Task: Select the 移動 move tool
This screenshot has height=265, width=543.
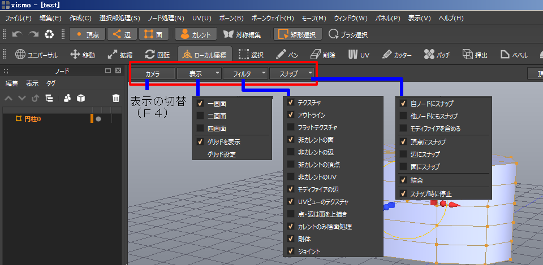Action: click(83, 55)
